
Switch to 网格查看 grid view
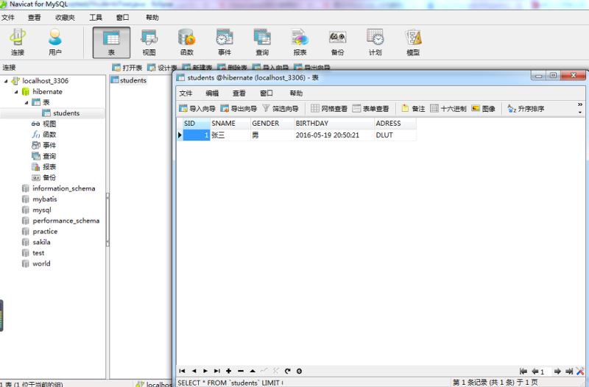tap(329, 108)
